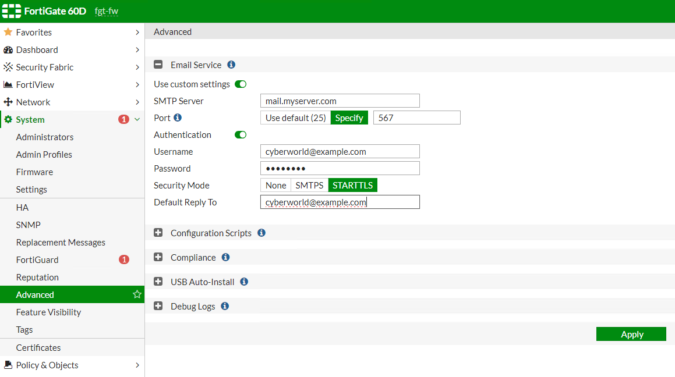
Task: Disable the Use custom settings toggle
Action: [x=241, y=84]
